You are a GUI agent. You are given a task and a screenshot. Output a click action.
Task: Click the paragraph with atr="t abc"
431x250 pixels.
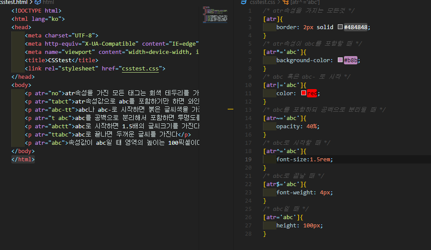click(111, 118)
